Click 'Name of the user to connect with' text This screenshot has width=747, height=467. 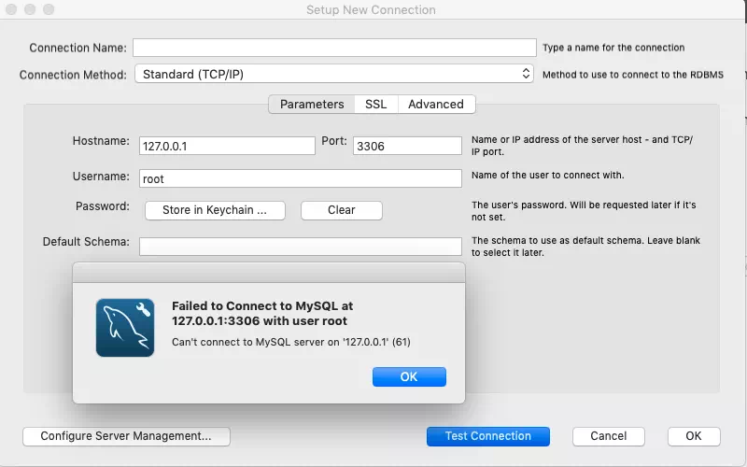click(x=548, y=176)
